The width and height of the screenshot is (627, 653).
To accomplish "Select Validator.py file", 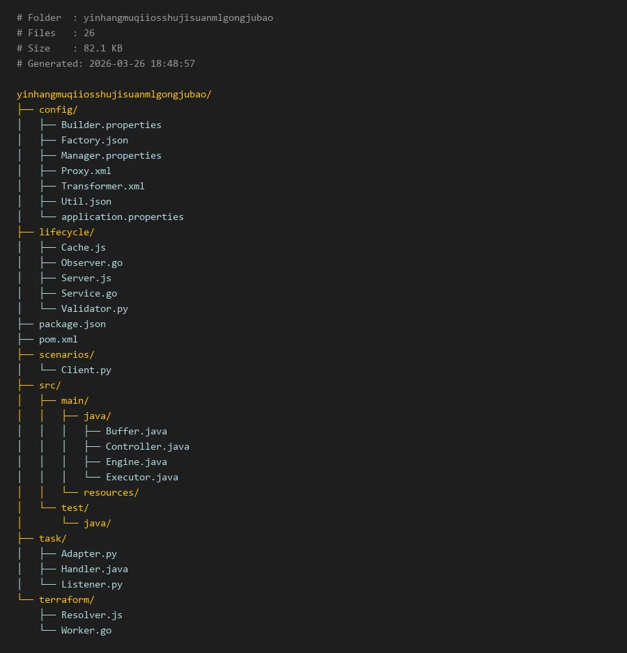I will (94, 308).
